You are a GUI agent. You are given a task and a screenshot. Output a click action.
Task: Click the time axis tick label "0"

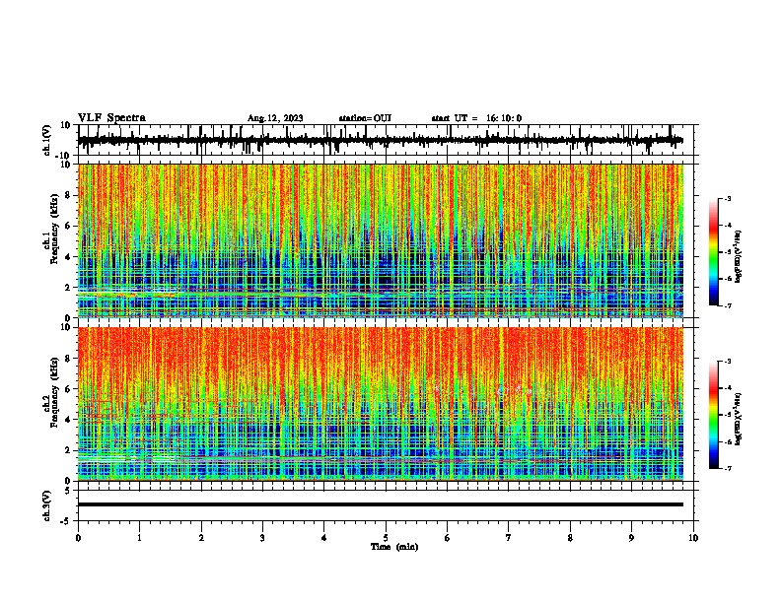click(x=78, y=538)
